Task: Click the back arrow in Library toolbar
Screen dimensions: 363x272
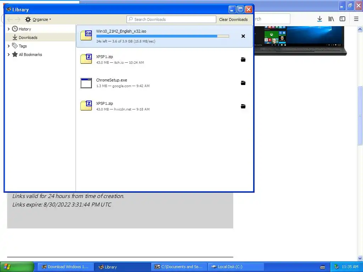Action: (10, 19)
